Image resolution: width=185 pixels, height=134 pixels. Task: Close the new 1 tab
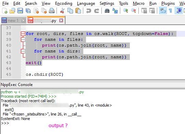click(24, 21)
